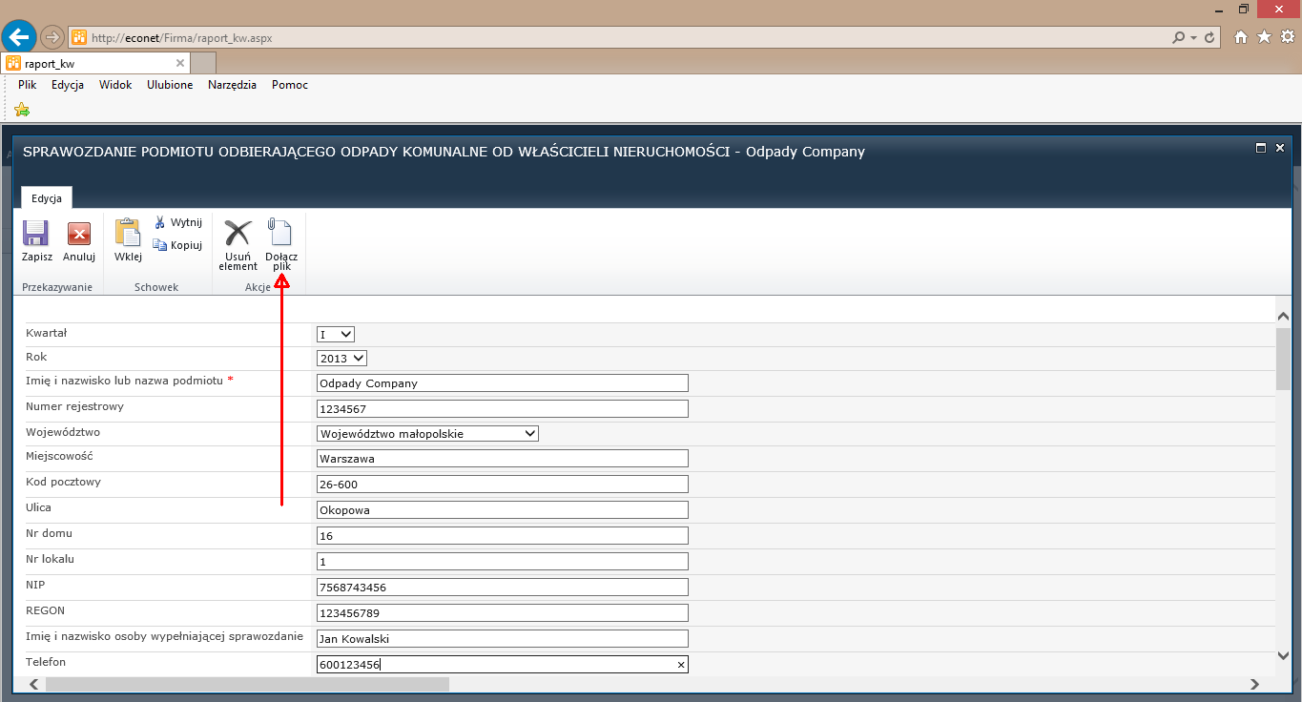Open the Ulubione menu
The height and width of the screenshot is (702, 1302).
pyautogui.click(x=170, y=85)
